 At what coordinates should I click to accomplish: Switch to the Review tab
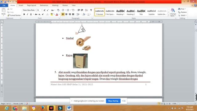tap(65, 6)
